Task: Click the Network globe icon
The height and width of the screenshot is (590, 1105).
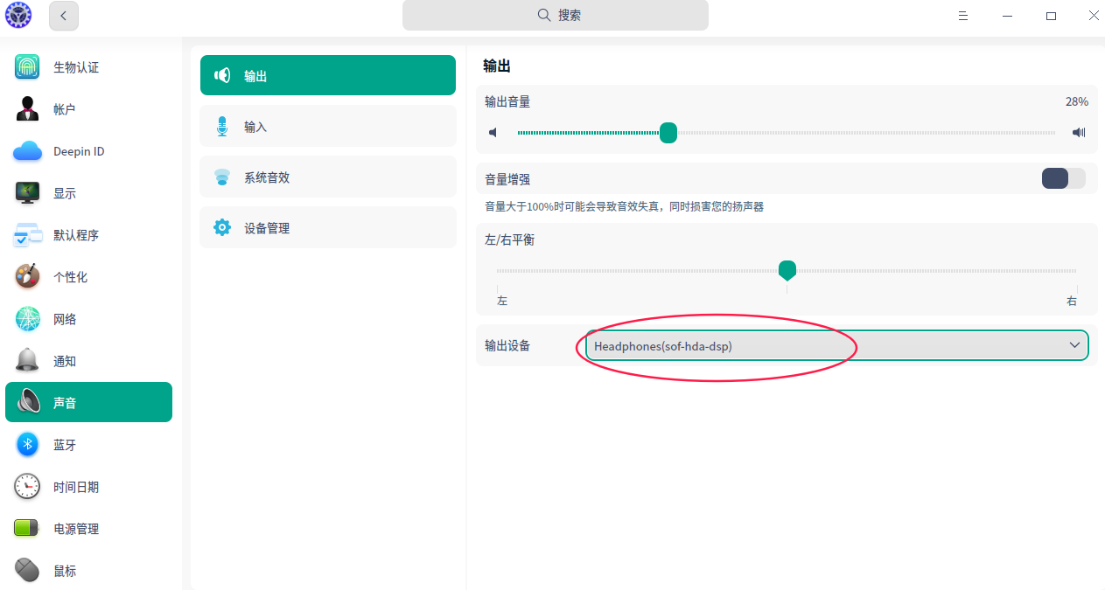Action: pyautogui.click(x=27, y=319)
